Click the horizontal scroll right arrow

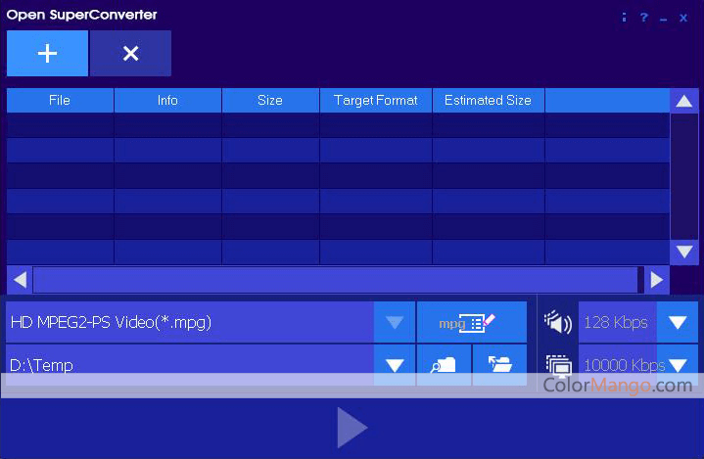click(x=657, y=280)
